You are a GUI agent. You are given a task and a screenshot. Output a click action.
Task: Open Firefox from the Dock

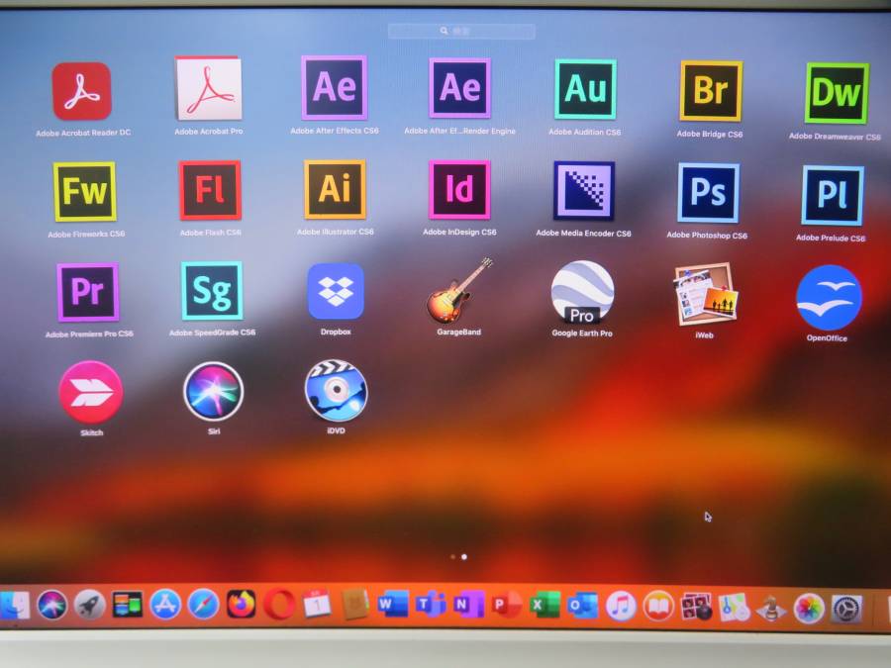tap(241, 604)
